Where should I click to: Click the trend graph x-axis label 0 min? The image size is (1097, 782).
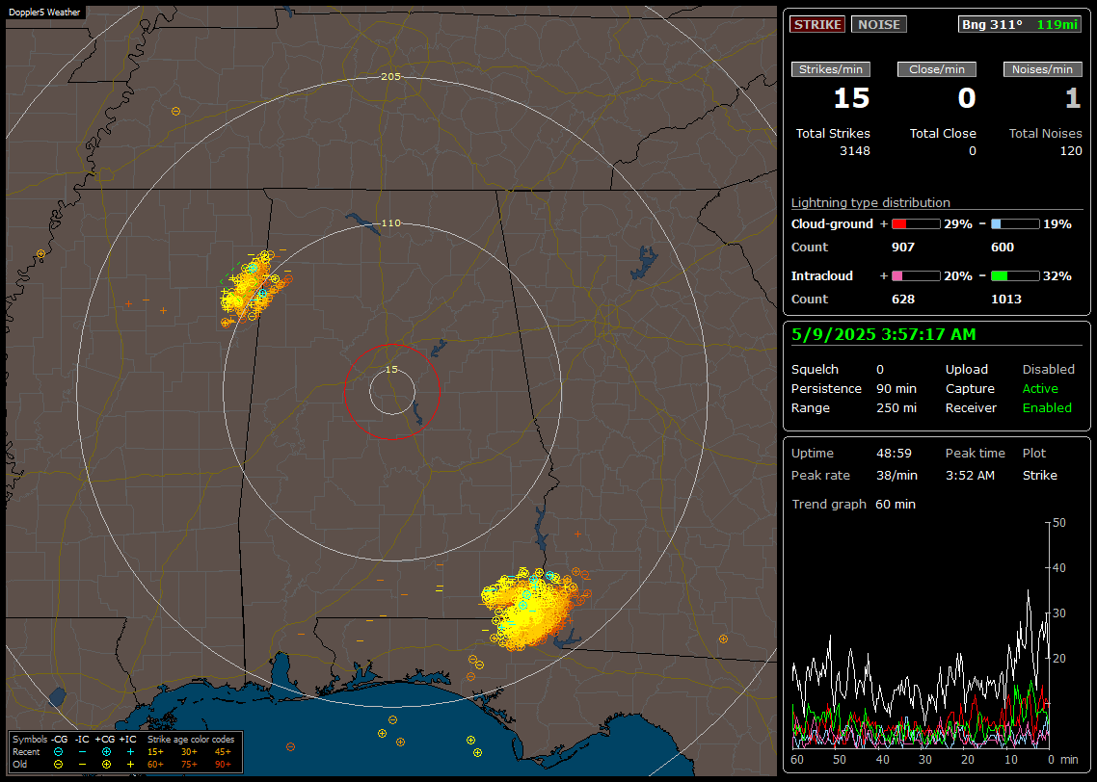point(1063,760)
